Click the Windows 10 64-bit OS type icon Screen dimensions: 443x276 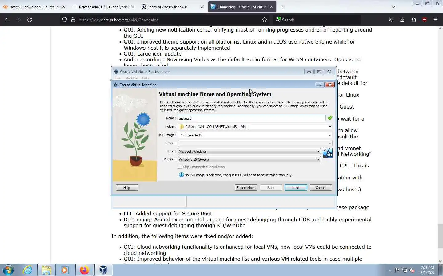(x=327, y=153)
